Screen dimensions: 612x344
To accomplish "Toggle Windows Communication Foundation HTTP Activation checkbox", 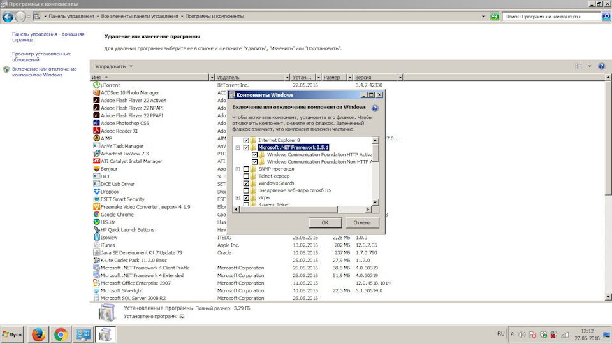I will click(254, 154).
